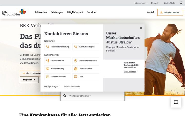
Task: Click the chevron arrow on Imagefilm button
Action: pyautogui.click(x=34, y=80)
